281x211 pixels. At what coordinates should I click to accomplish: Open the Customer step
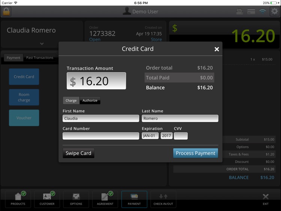click(47, 199)
